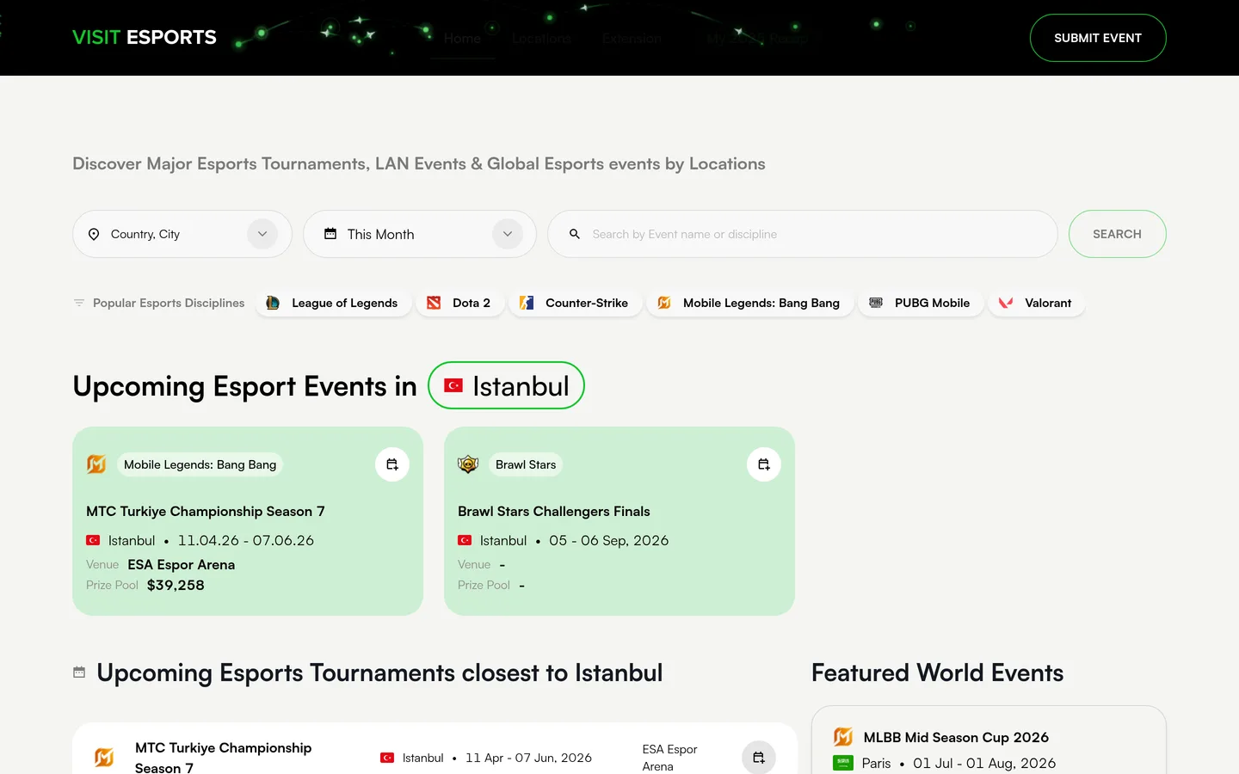The height and width of the screenshot is (774, 1239).
Task: Click the Counter-Strike logo icon
Action: point(527,303)
